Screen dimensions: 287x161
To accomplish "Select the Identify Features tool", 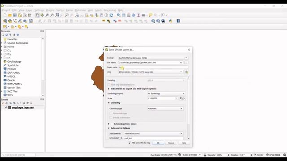I will (x=118, y=15).
